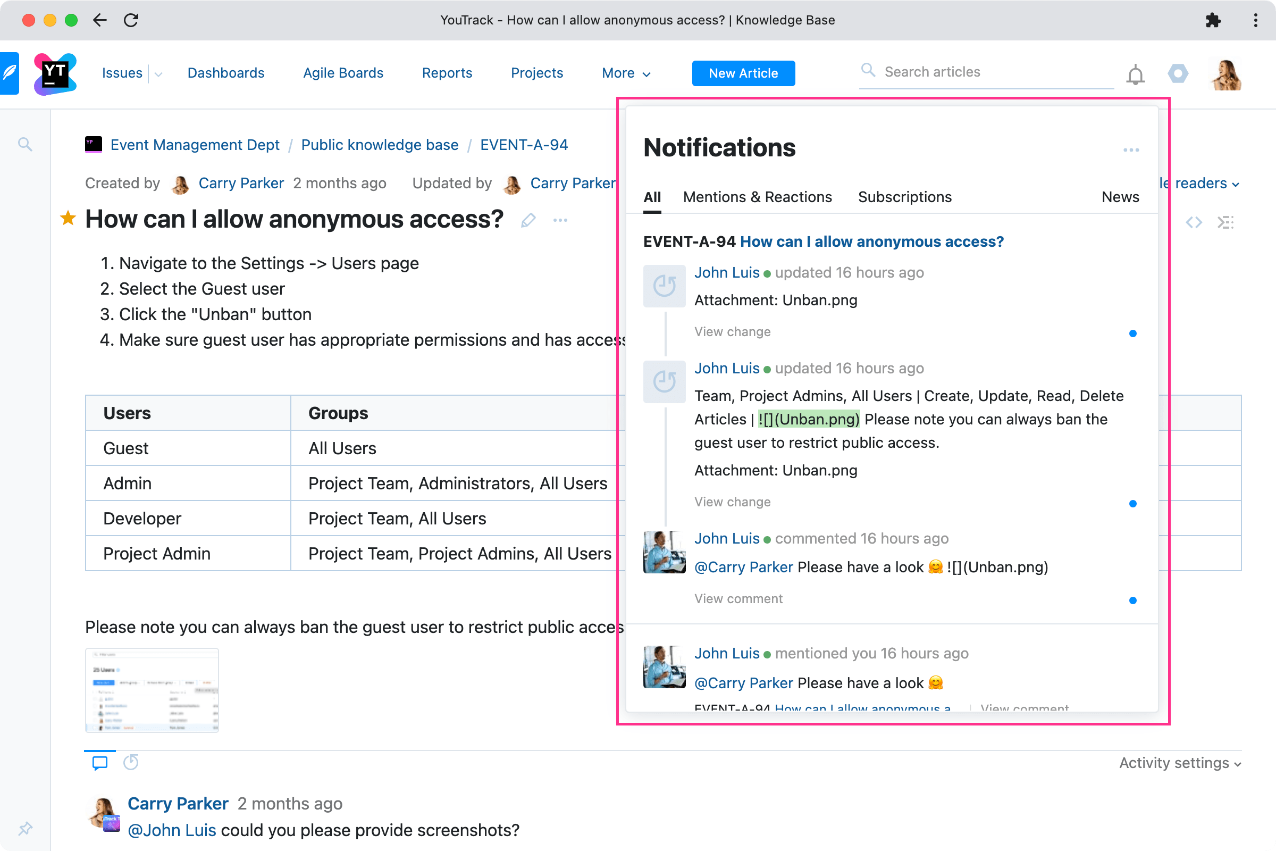Open the article outline icon top right
1276x851 pixels.
pos(1227,221)
